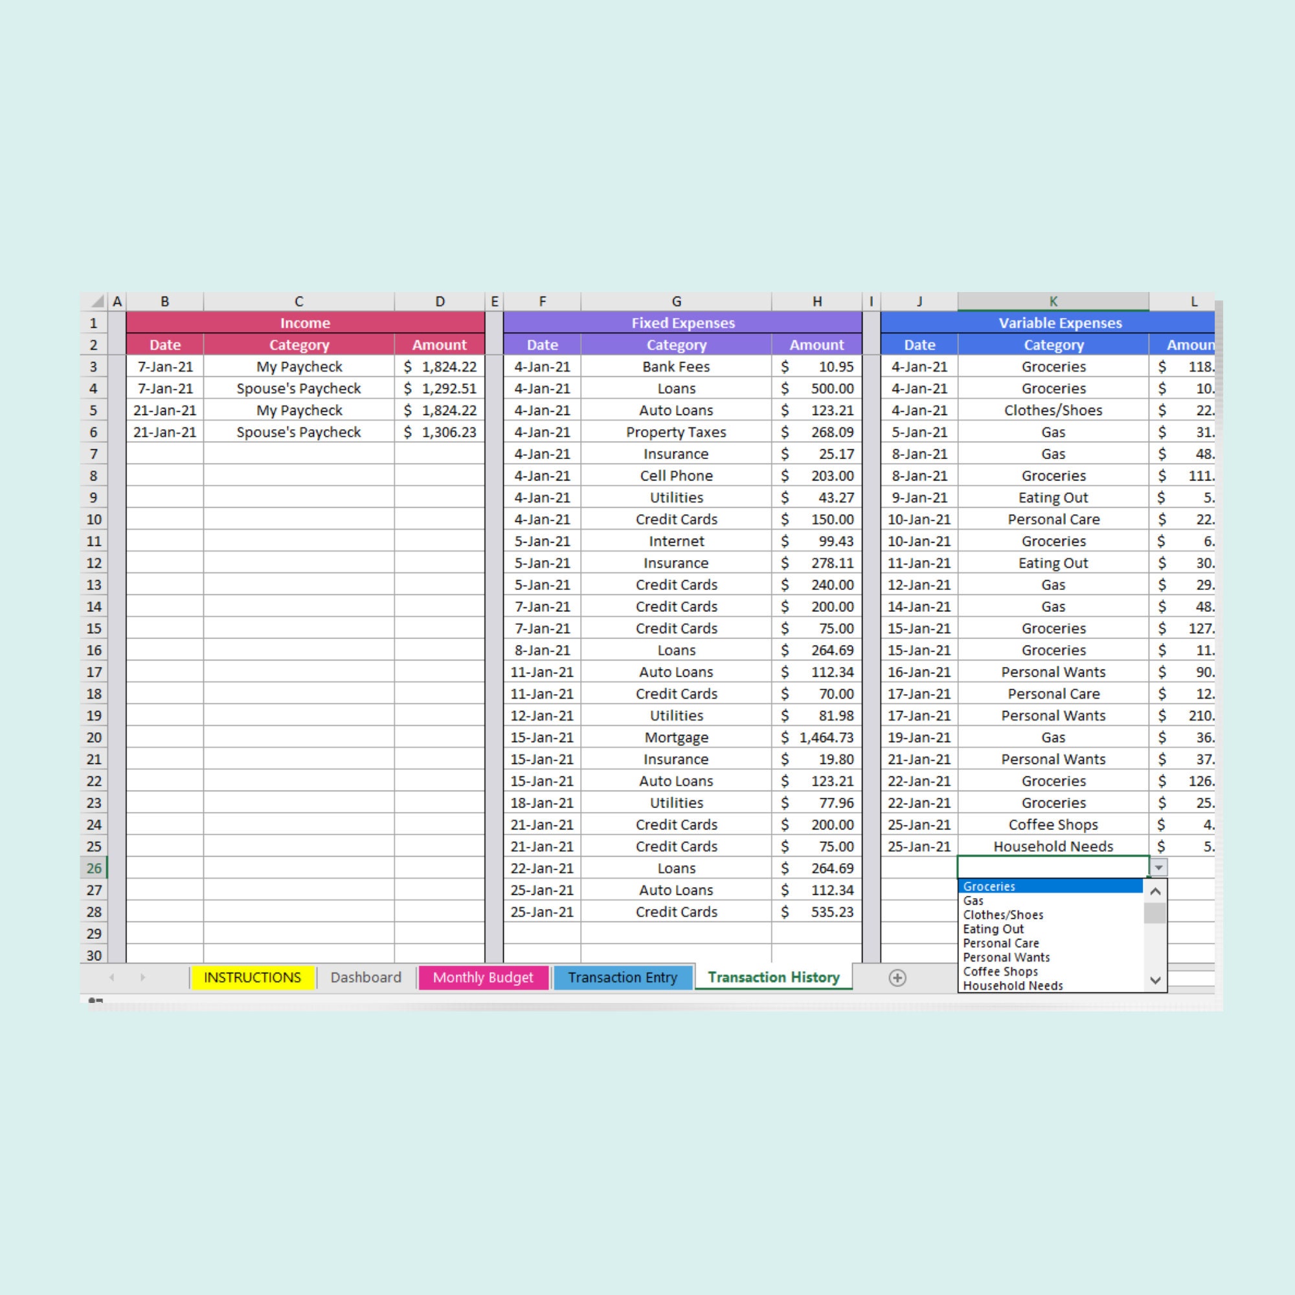Select the Cell Phone category cell

coord(677,476)
